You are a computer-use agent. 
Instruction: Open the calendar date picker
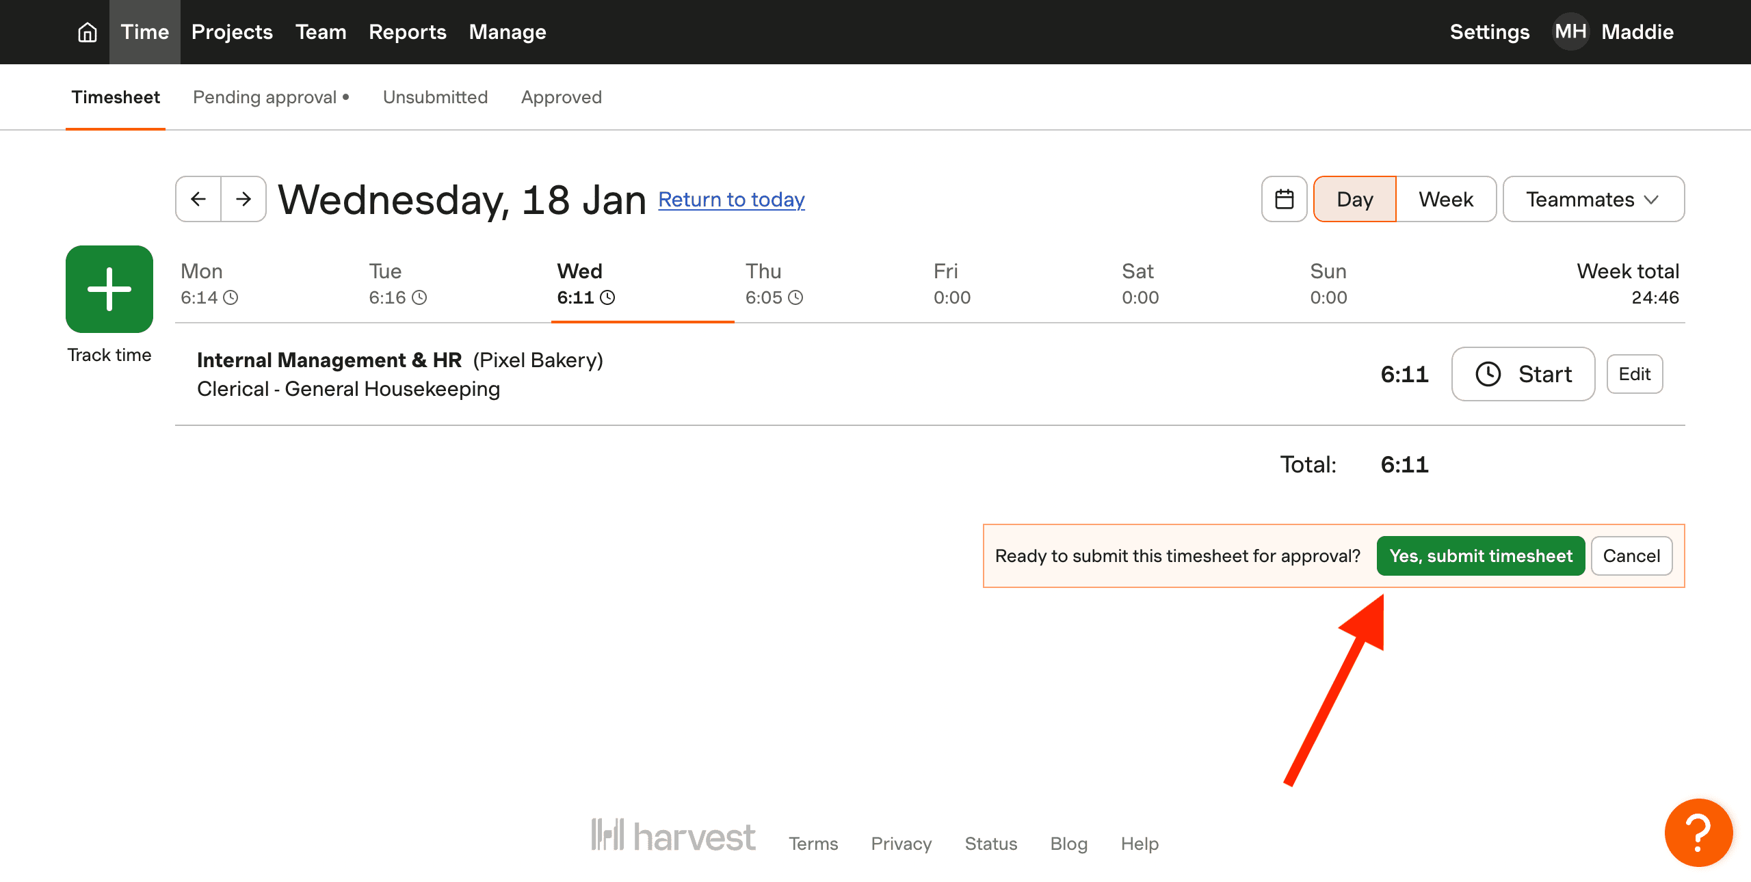click(x=1285, y=199)
